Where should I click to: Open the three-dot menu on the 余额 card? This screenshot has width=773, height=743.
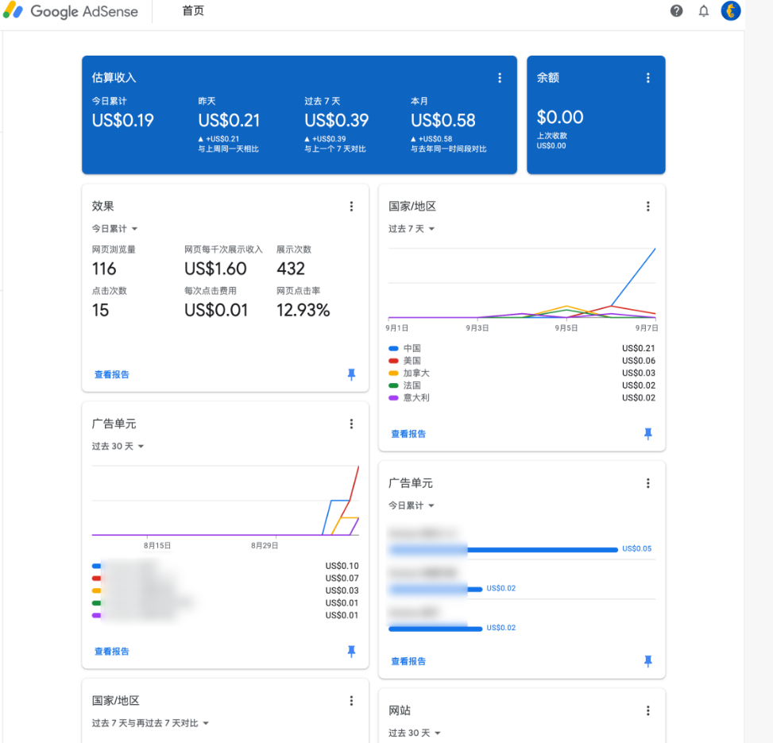[x=648, y=77]
